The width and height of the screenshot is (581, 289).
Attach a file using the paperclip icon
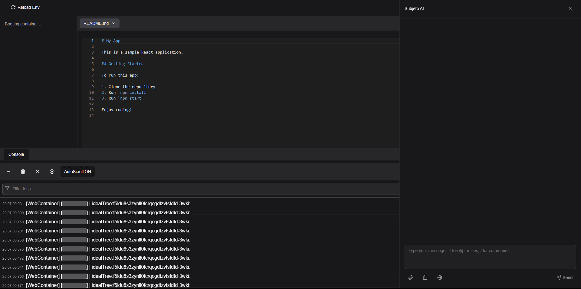tap(411, 278)
